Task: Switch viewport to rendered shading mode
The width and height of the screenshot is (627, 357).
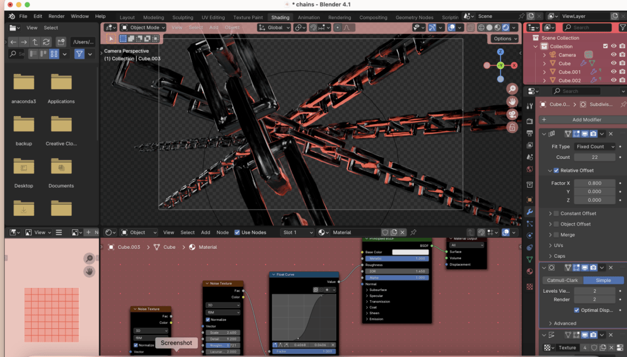Action: click(506, 28)
